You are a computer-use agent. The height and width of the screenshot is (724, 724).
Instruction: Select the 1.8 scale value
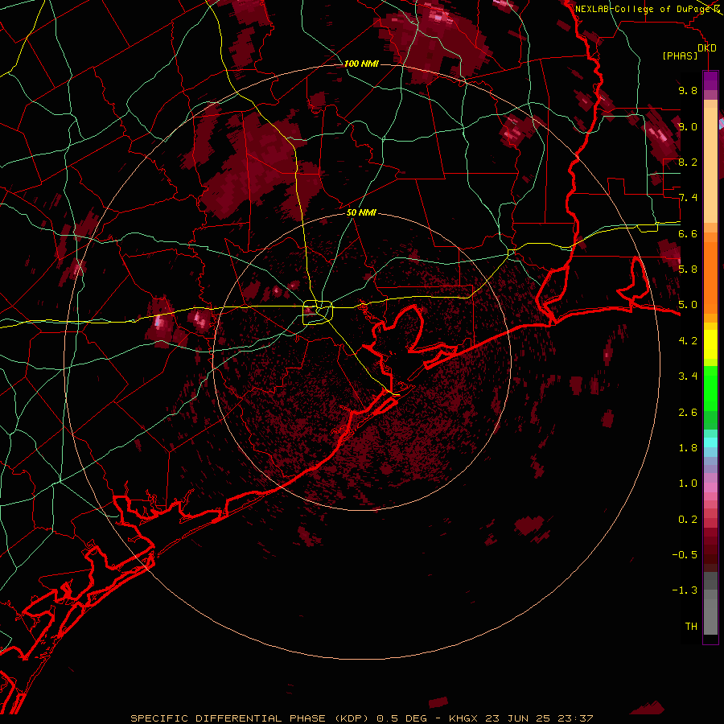[x=688, y=448]
